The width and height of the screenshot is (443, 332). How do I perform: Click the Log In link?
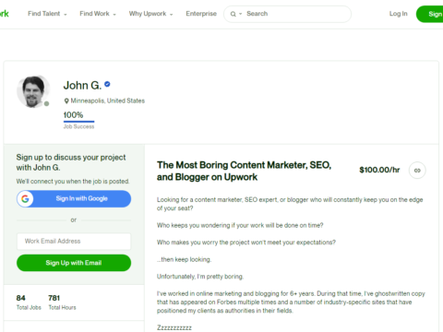[398, 14]
